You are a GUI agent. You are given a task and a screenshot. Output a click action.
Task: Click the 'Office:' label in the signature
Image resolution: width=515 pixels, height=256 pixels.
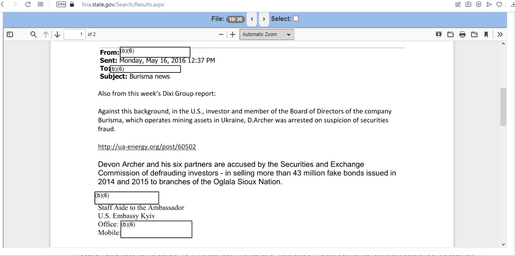pos(108,224)
